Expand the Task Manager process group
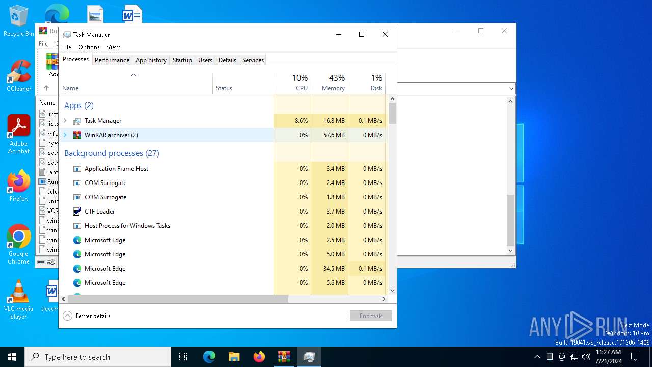 (65, 121)
